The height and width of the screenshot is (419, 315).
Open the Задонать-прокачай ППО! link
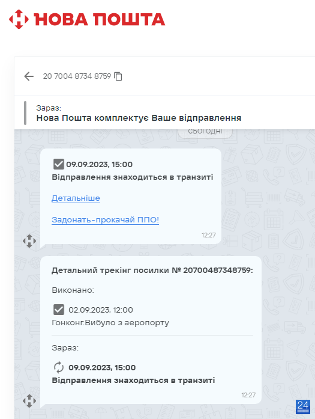pos(106,220)
